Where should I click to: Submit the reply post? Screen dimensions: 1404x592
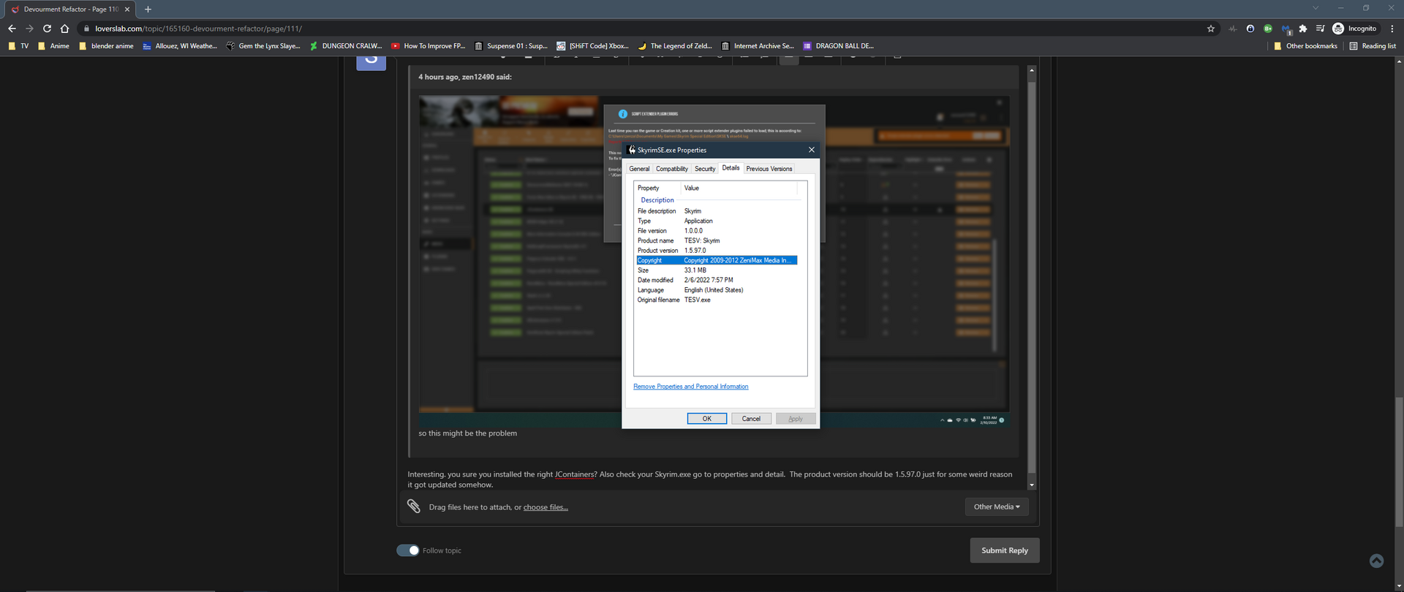pos(1005,550)
